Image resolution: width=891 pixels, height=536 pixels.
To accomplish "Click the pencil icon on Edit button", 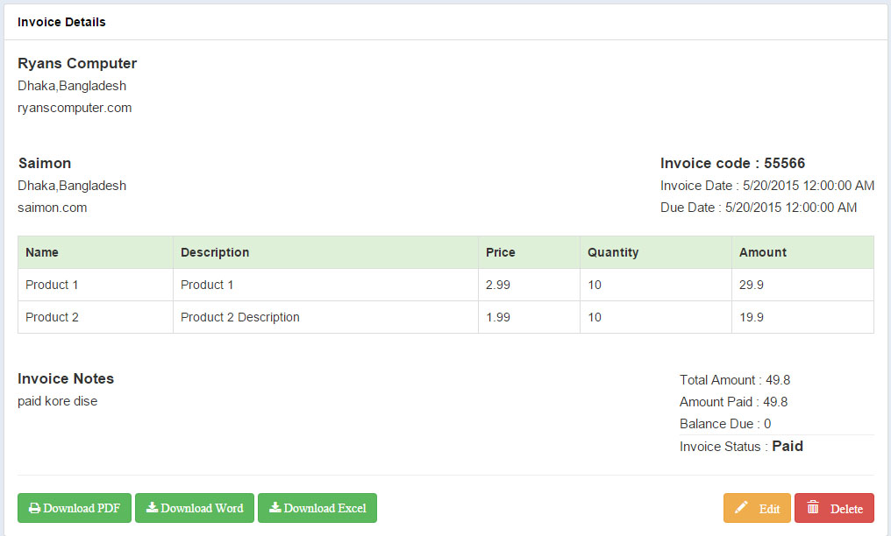I will (x=741, y=508).
